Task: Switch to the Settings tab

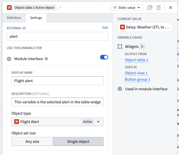Action: (36, 18)
